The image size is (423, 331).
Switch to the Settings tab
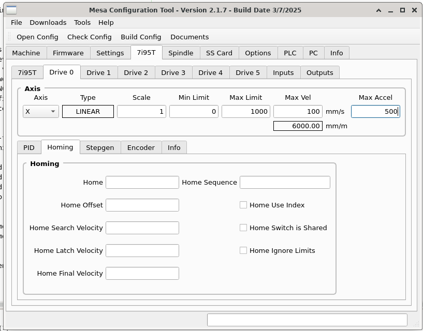110,53
